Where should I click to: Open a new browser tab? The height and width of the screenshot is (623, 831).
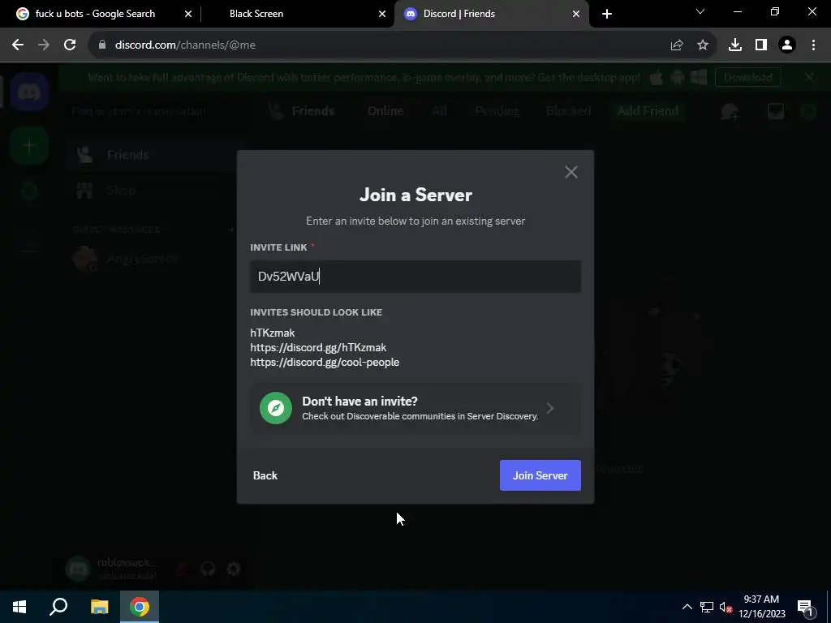click(607, 14)
